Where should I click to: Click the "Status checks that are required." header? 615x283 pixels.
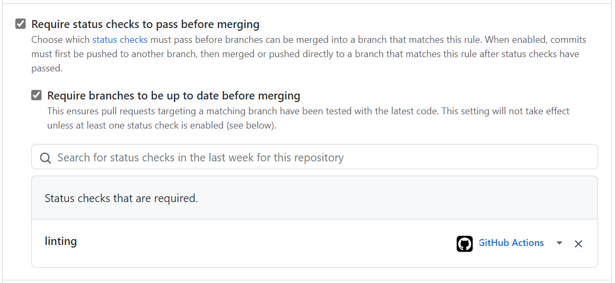pyautogui.click(x=121, y=198)
